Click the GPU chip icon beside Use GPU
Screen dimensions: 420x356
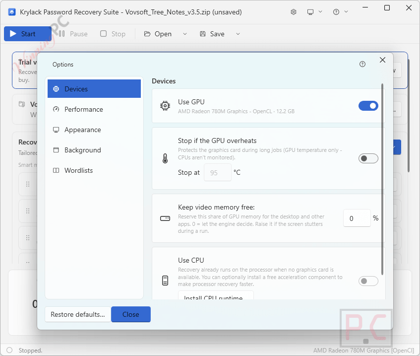coord(165,106)
